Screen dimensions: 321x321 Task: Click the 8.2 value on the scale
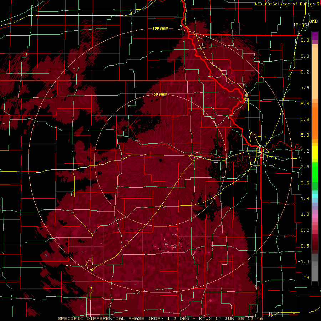coord(305,72)
